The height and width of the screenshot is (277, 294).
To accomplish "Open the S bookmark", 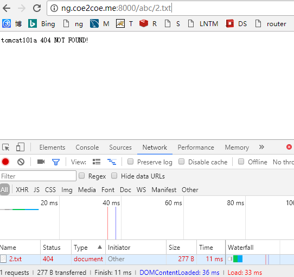I will tap(172, 24).
